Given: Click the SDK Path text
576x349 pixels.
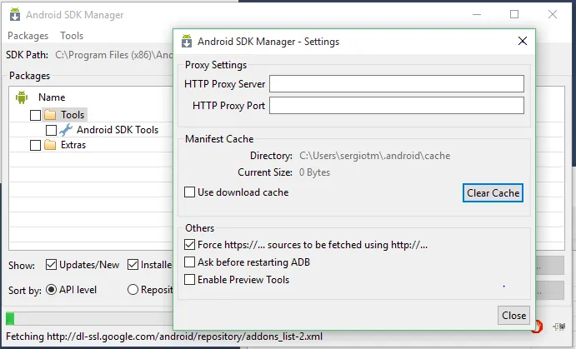Looking at the screenshot, I should 114,55.
